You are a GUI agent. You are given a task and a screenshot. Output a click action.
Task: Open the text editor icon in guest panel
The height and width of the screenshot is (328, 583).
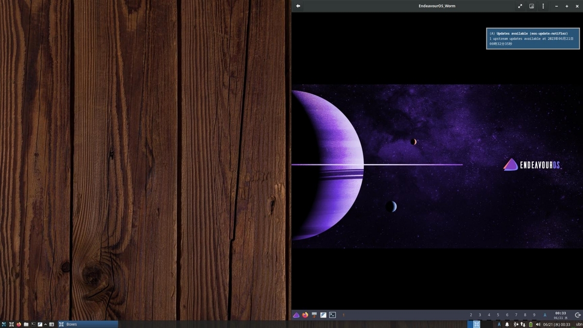tap(323, 315)
